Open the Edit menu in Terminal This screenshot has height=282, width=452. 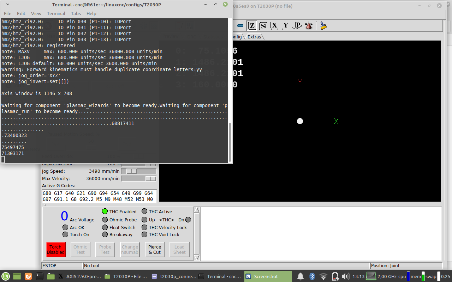point(21,13)
